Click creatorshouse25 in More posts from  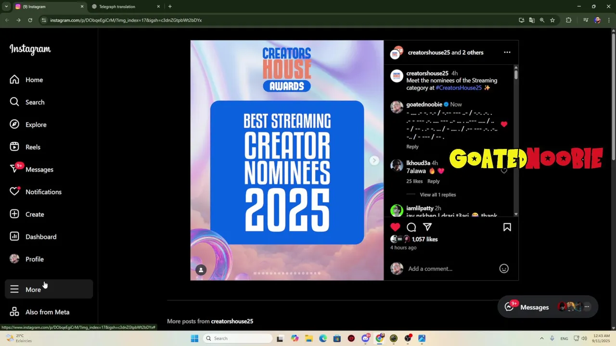(x=232, y=321)
